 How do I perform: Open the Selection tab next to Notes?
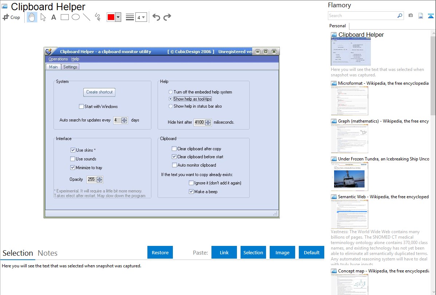[x=18, y=253]
